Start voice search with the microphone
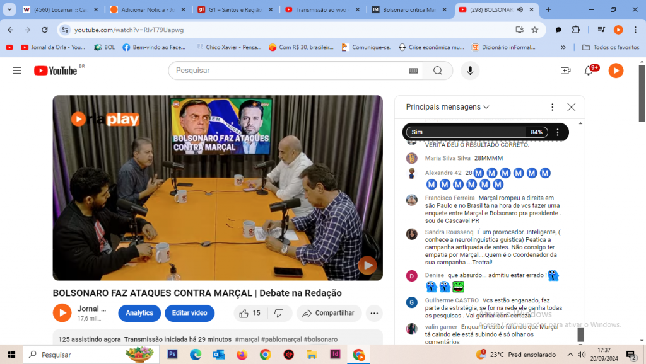 point(470,71)
